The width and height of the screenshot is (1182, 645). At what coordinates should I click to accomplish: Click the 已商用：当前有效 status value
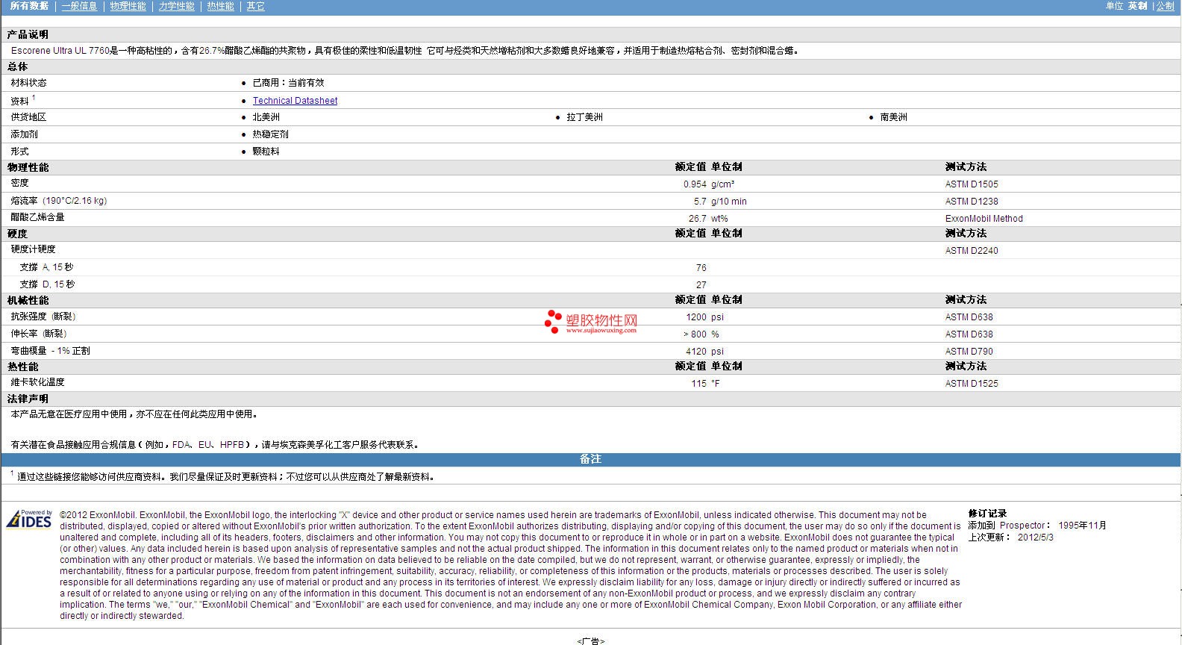point(288,83)
